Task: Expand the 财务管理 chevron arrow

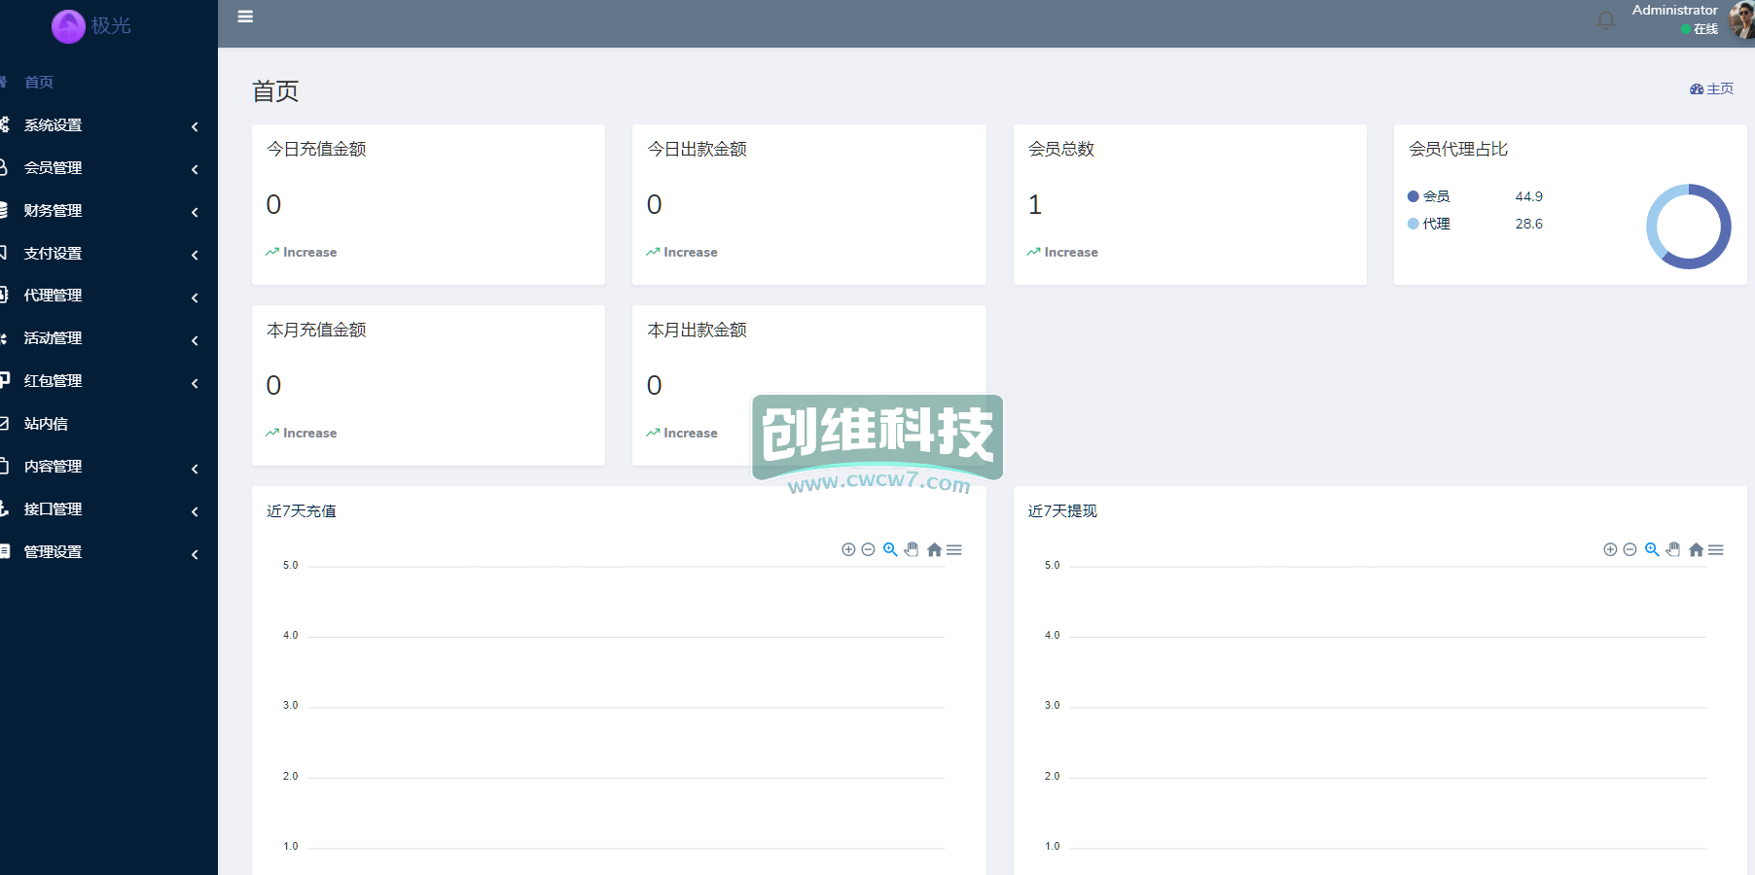Action: coord(195,212)
